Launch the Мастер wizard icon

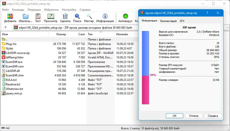pos(89,16)
